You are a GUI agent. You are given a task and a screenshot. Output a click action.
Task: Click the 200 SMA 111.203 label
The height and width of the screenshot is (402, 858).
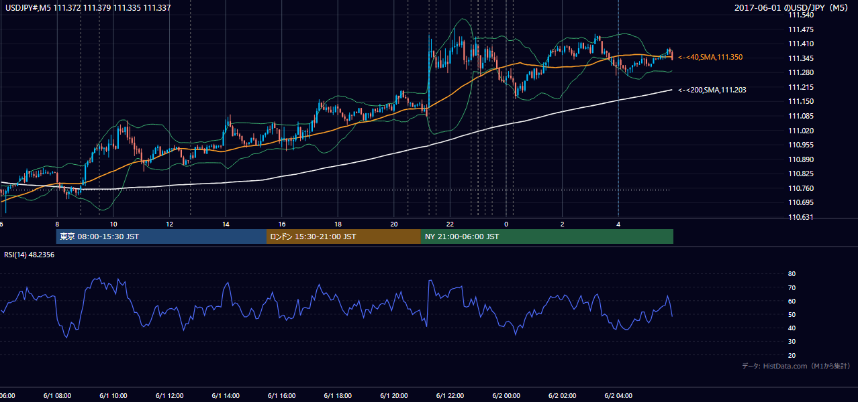coord(712,90)
